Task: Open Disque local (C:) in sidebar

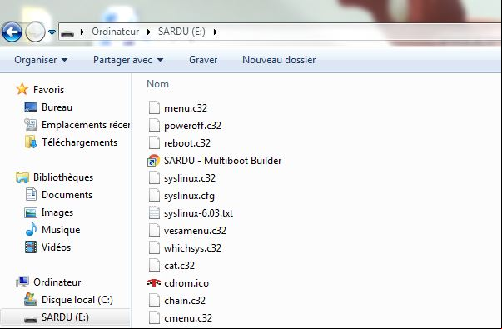Action: tap(77, 300)
